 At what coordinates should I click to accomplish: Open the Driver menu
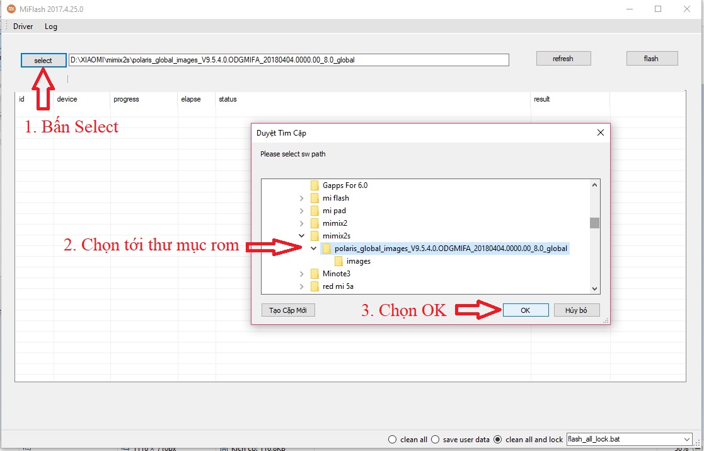(x=23, y=26)
